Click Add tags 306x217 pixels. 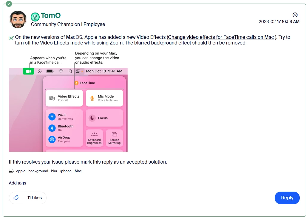coord(17,183)
